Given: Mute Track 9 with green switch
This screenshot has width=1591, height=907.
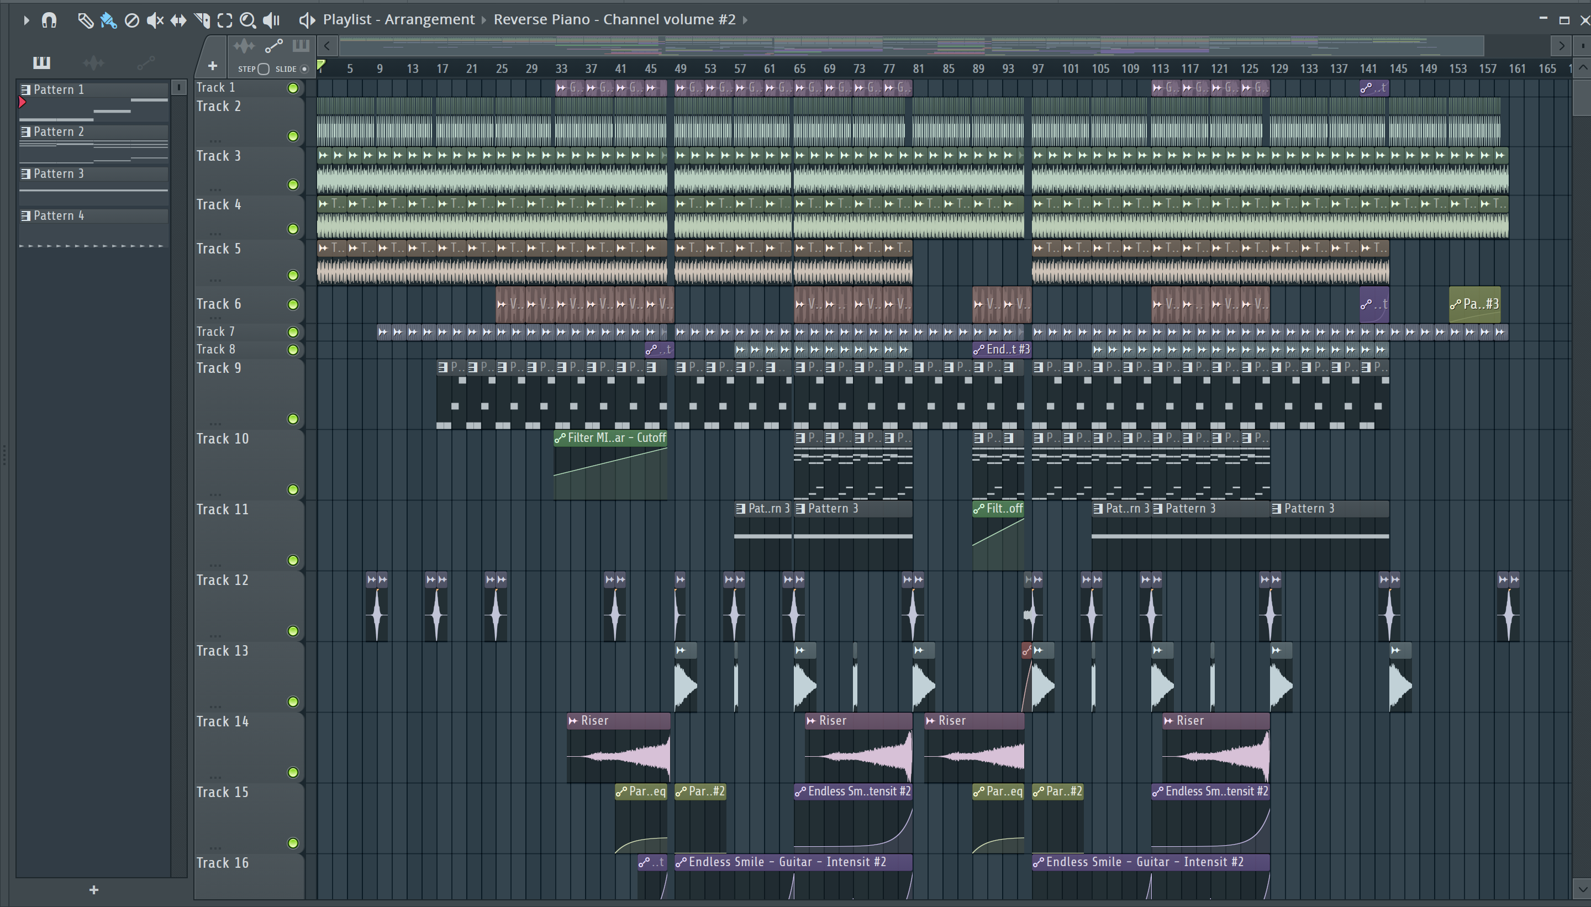Looking at the screenshot, I should point(293,419).
